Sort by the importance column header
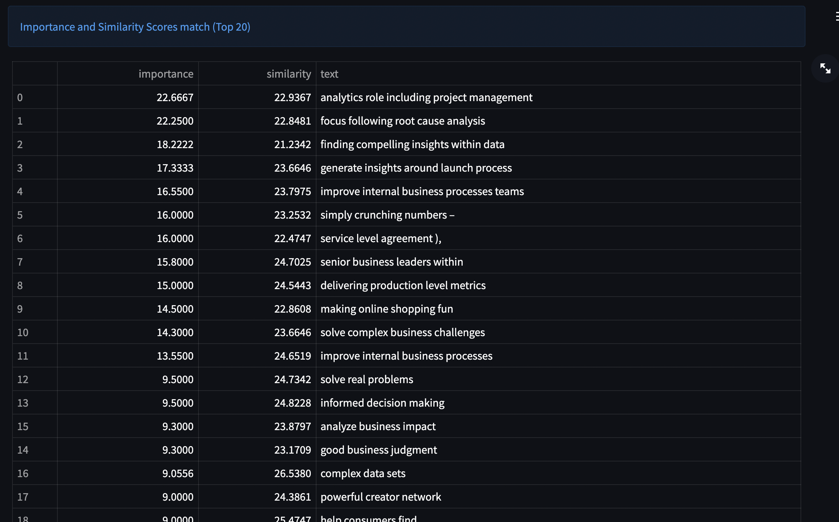The width and height of the screenshot is (839, 522). pos(166,74)
